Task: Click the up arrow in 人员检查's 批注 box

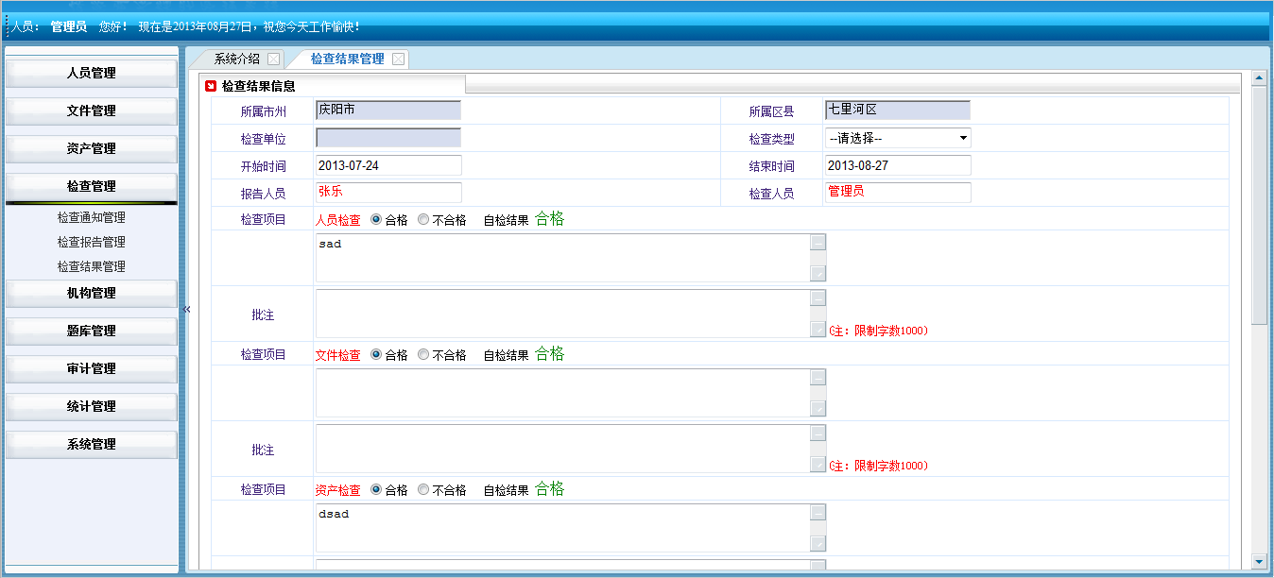Action: point(818,297)
